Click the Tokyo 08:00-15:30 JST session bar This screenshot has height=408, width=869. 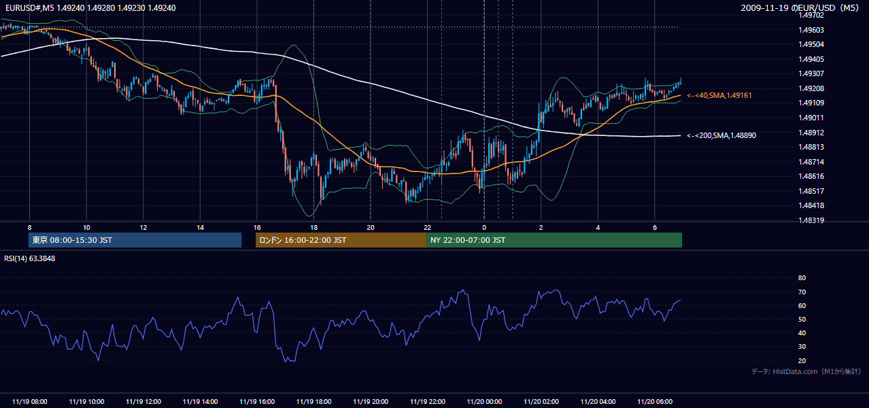(x=135, y=240)
